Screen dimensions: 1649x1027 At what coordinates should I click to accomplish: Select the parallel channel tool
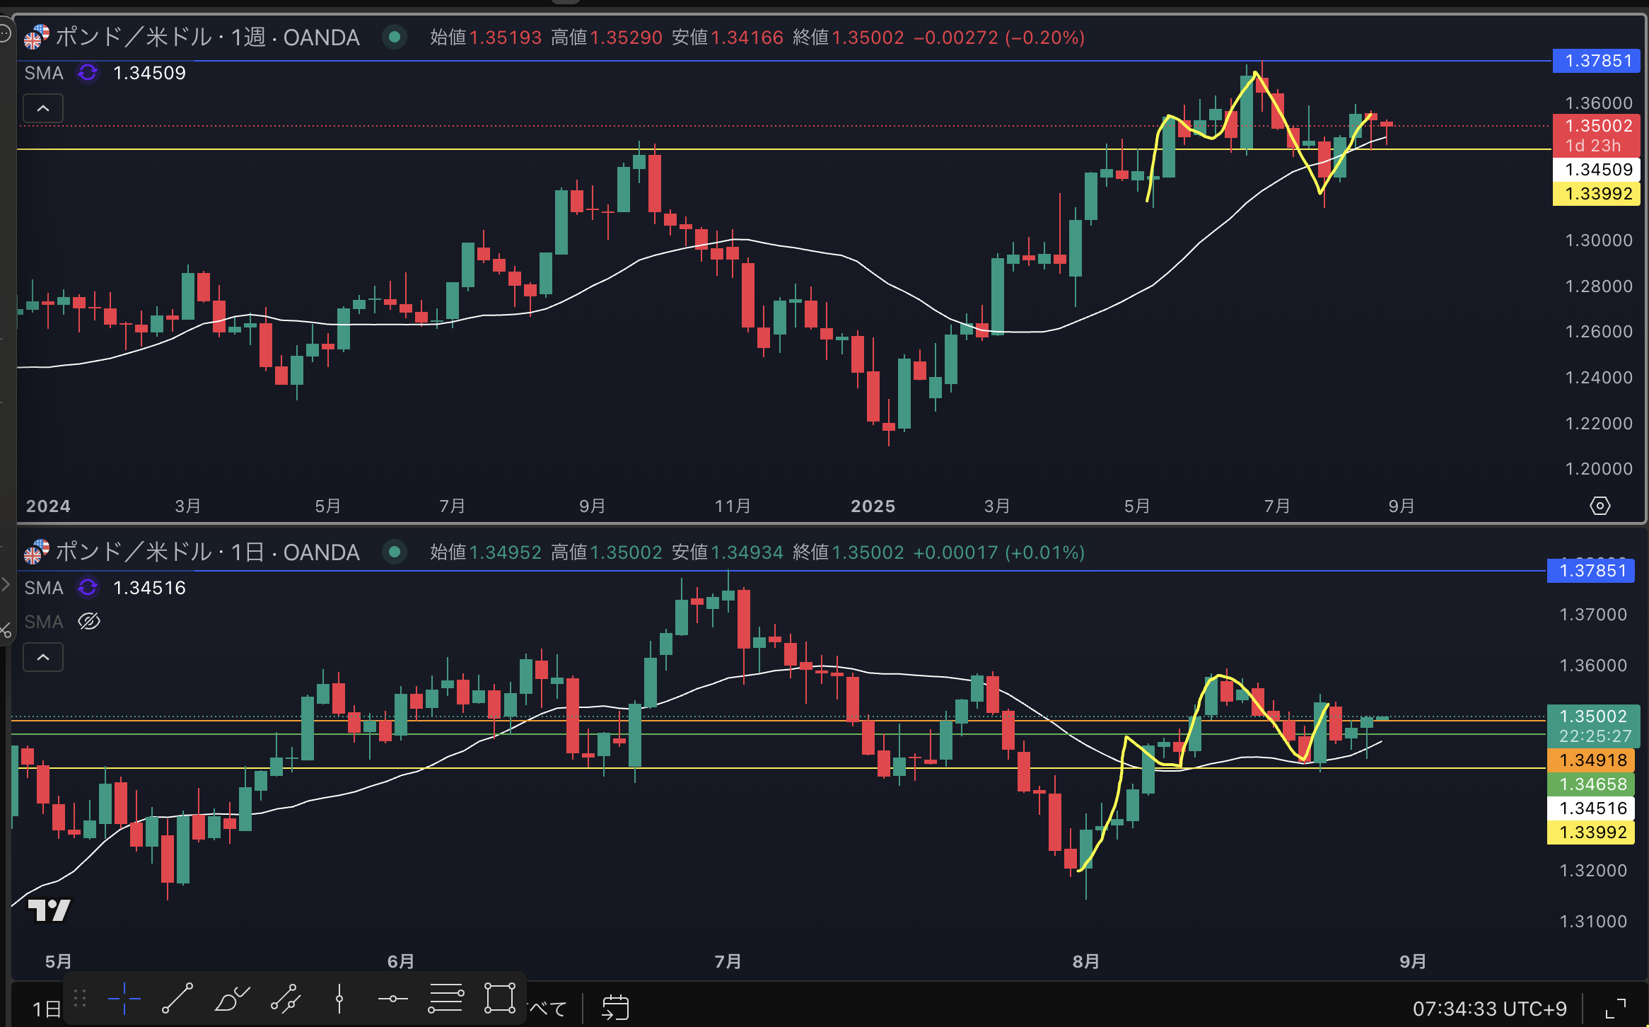pyautogui.click(x=286, y=999)
